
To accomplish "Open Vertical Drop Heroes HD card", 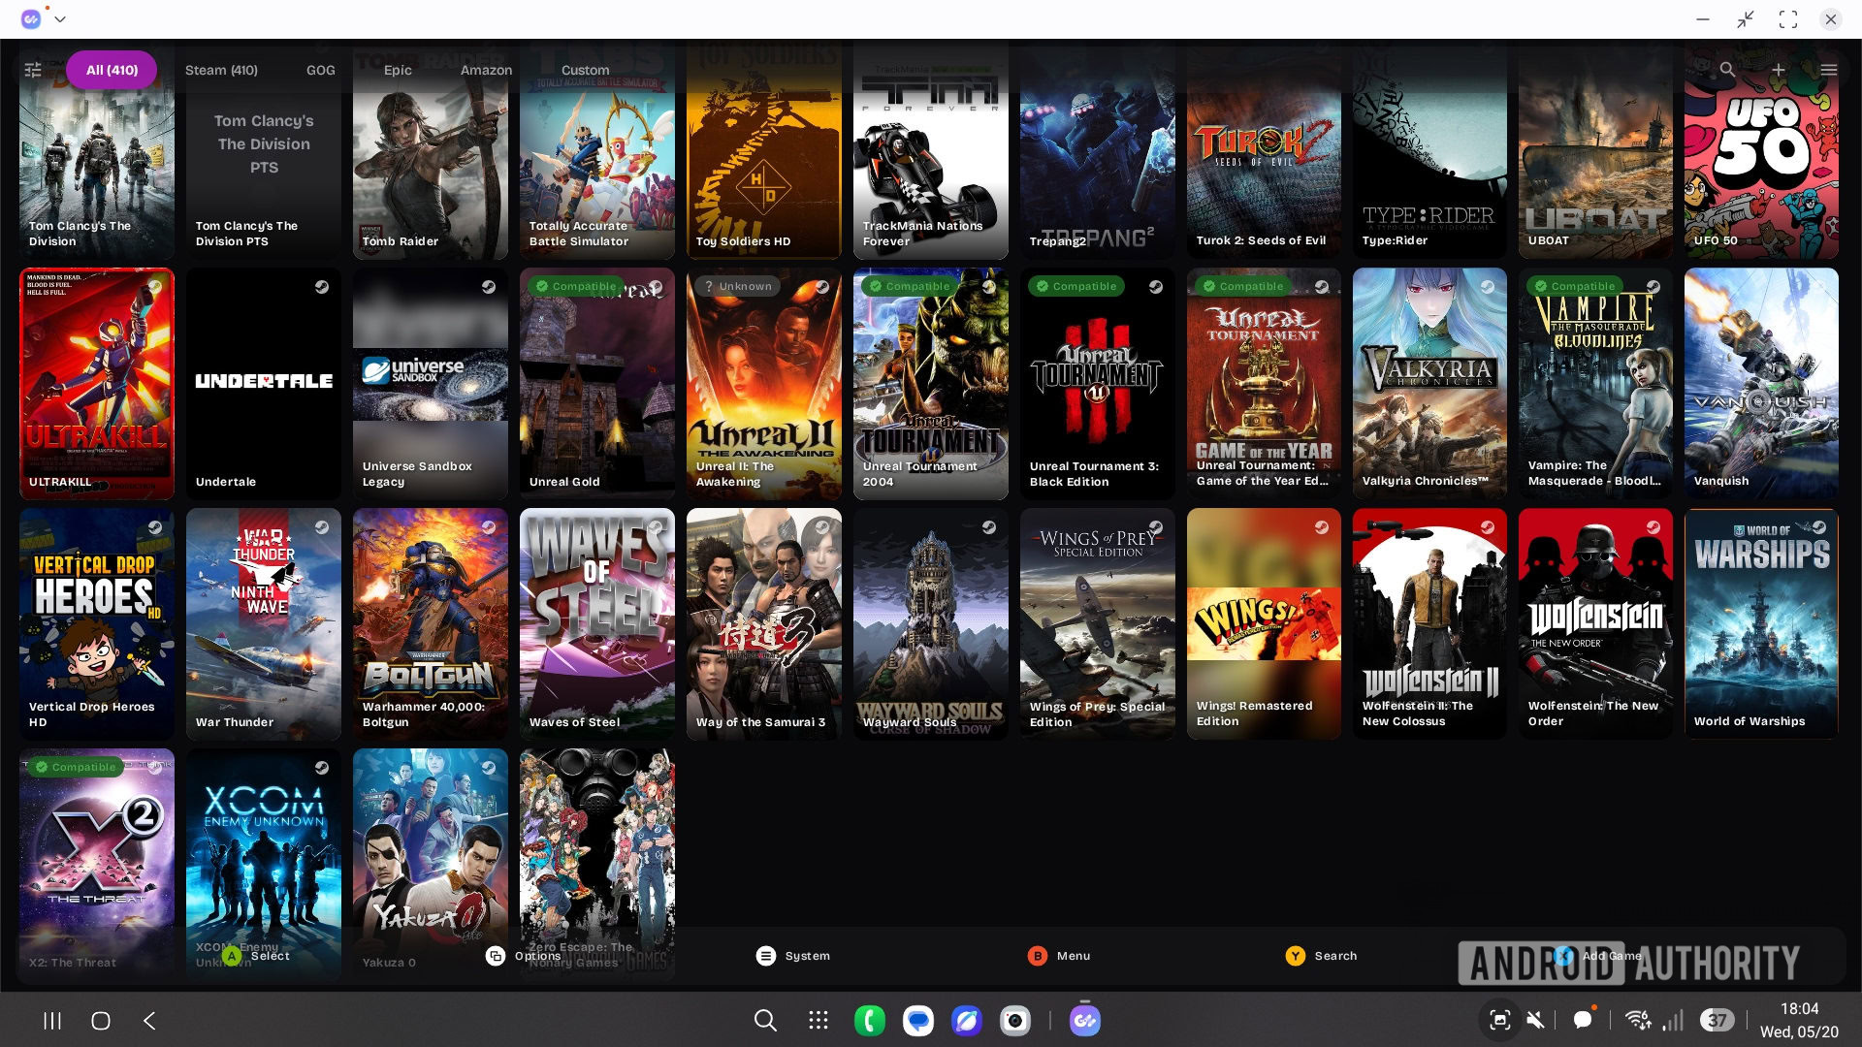I will click(x=97, y=624).
